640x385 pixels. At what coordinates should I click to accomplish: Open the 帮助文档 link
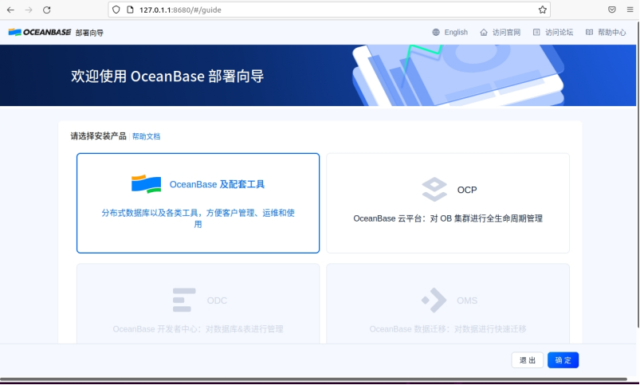146,136
